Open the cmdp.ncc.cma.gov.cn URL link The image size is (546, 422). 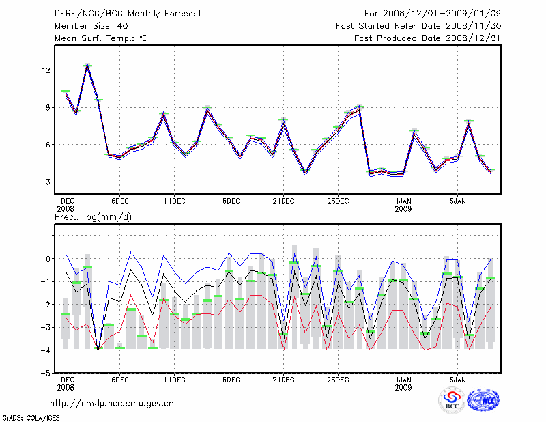[x=112, y=403]
